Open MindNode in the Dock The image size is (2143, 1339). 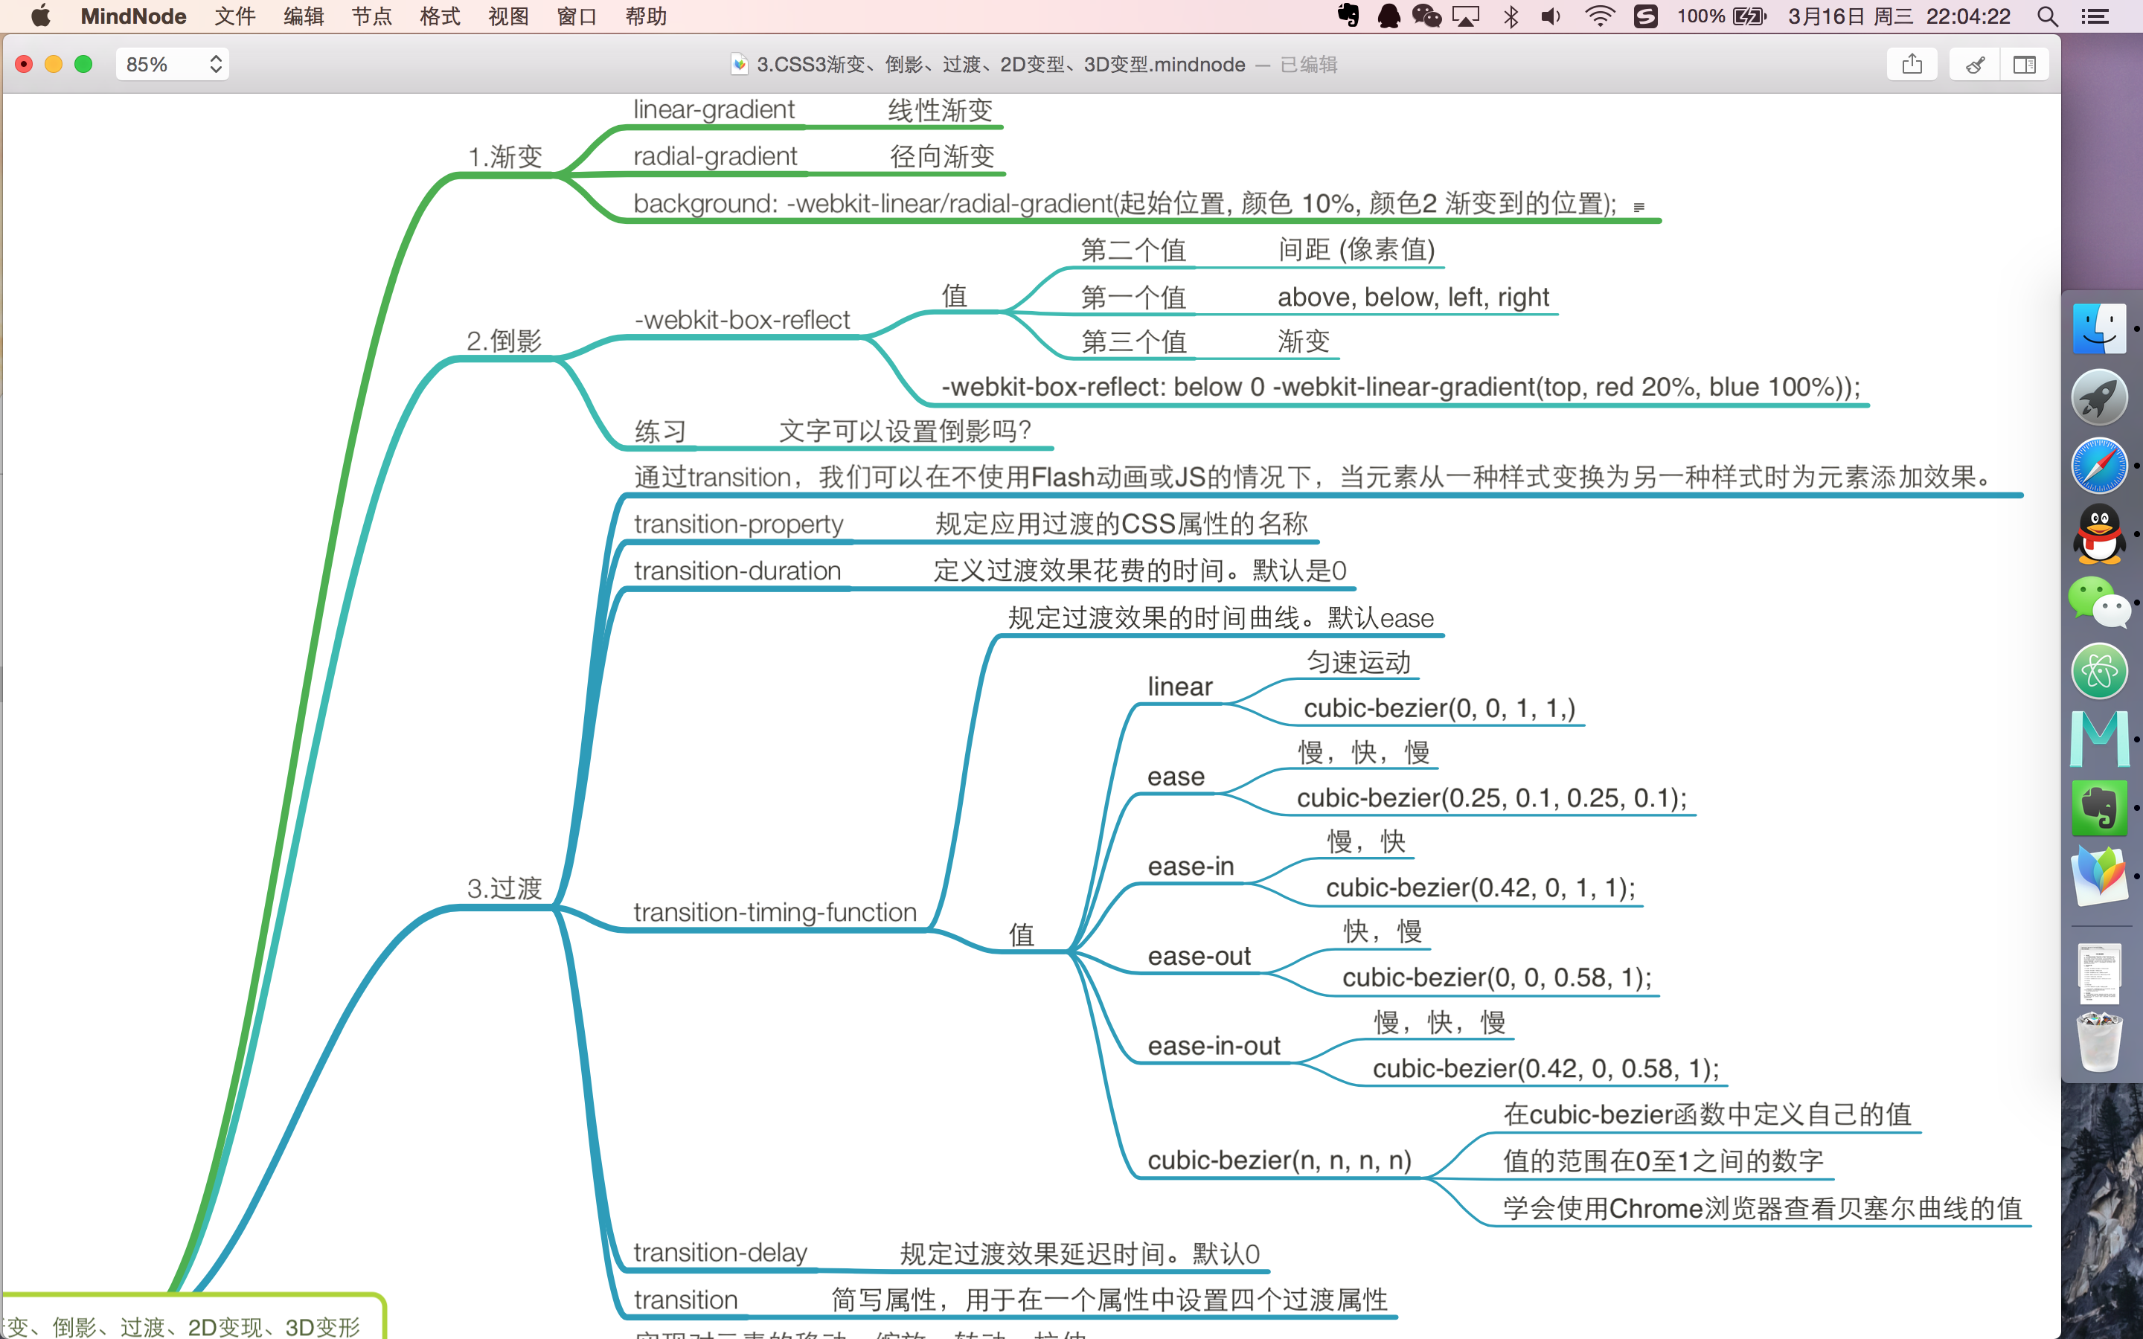pyautogui.click(x=2100, y=876)
